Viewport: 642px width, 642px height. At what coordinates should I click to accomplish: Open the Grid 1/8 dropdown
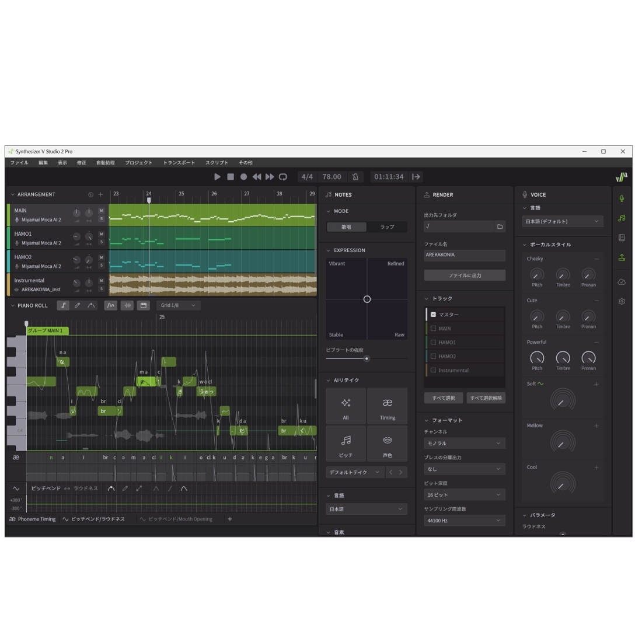[x=178, y=305]
